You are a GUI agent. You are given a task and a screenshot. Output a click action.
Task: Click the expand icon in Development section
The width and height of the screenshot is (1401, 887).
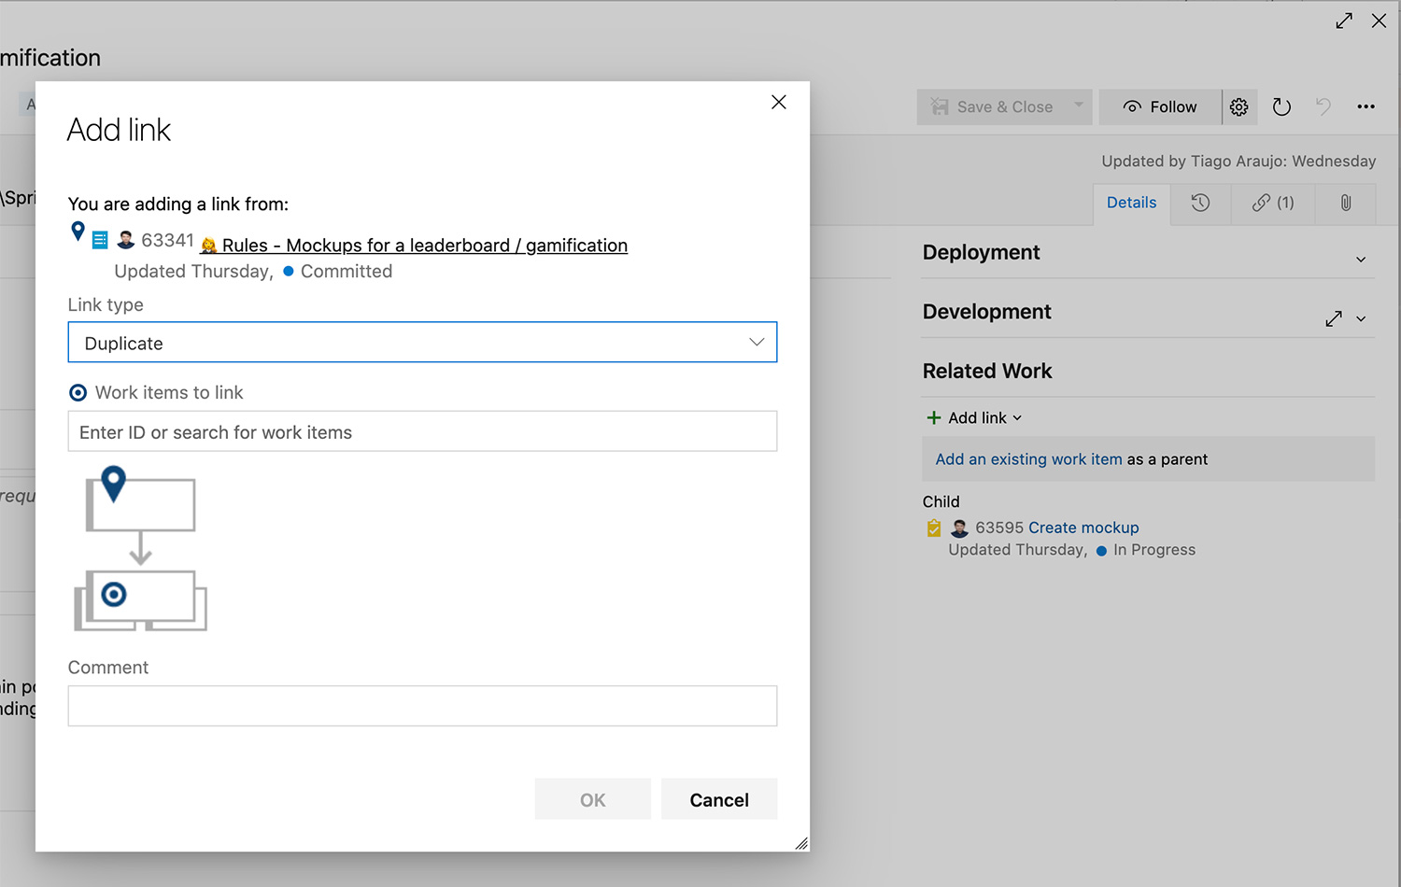pyautogui.click(x=1333, y=319)
